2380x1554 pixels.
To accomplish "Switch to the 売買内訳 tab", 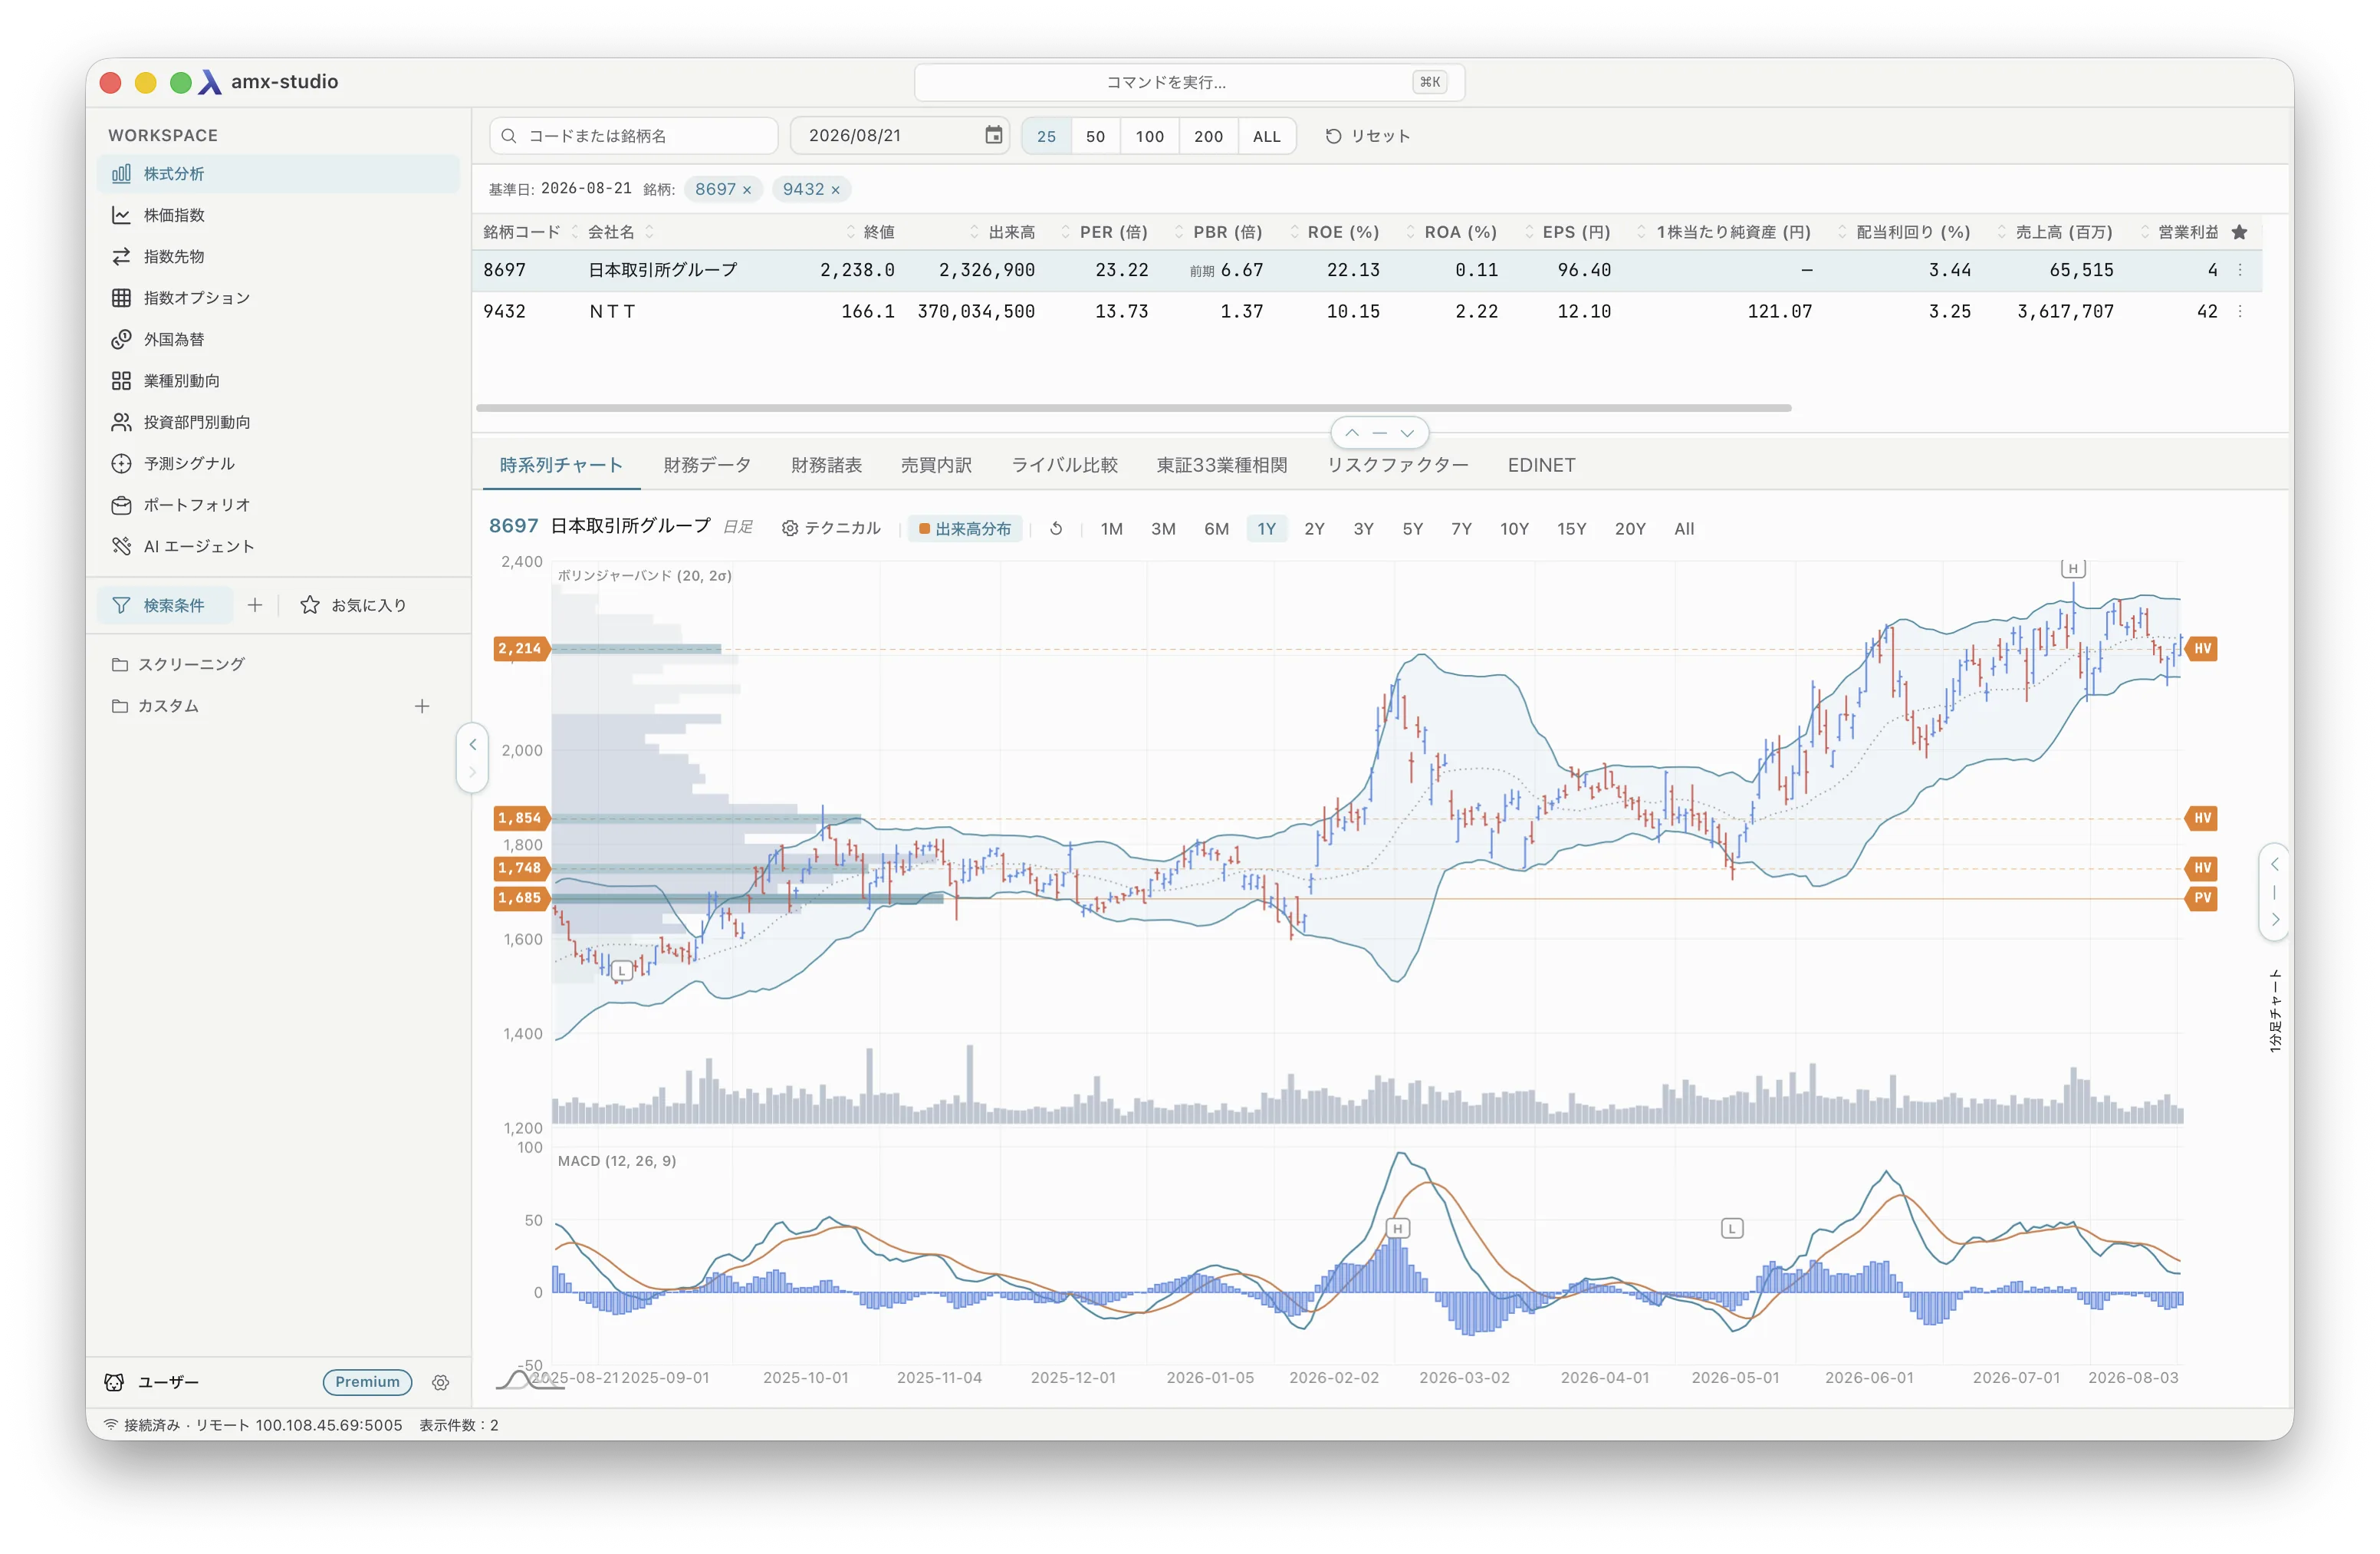I will click(936, 466).
